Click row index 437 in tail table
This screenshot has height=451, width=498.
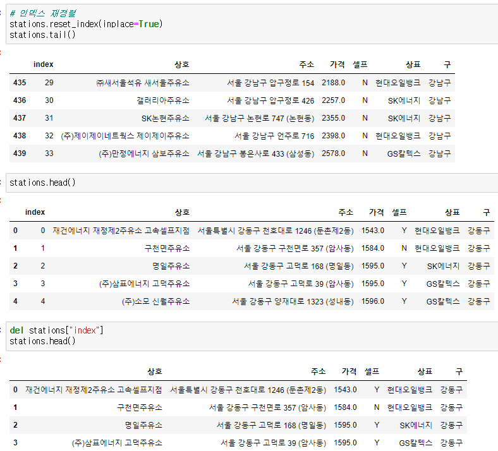coord(20,118)
